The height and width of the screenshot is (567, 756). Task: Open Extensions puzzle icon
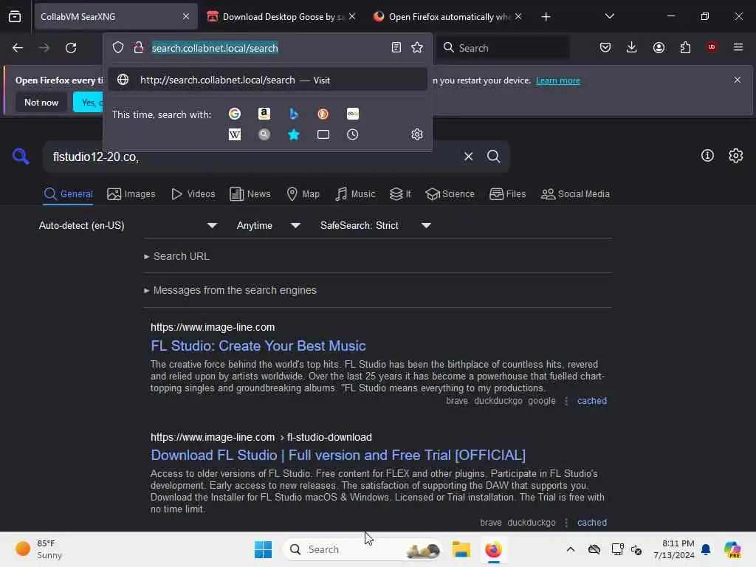(685, 47)
